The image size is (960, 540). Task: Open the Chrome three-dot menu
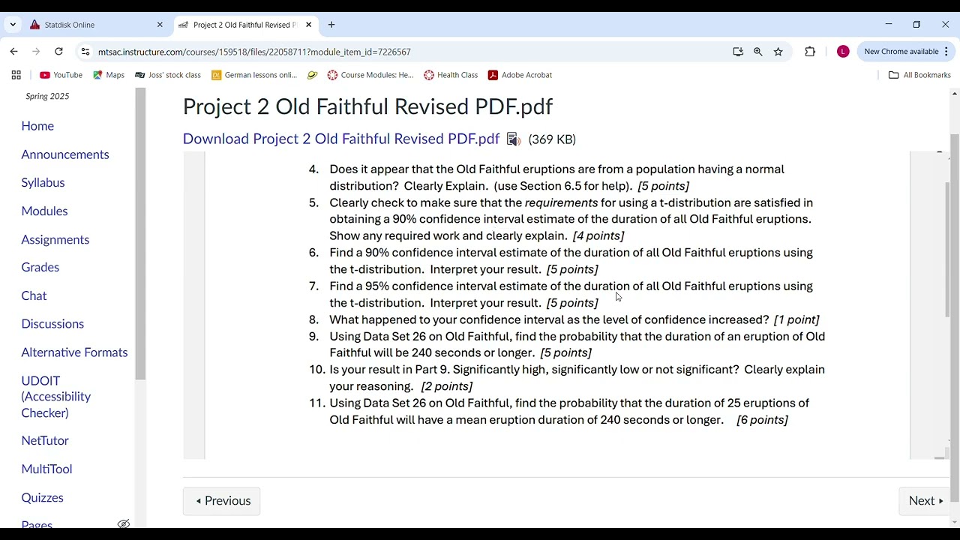pyautogui.click(x=946, y=52)
